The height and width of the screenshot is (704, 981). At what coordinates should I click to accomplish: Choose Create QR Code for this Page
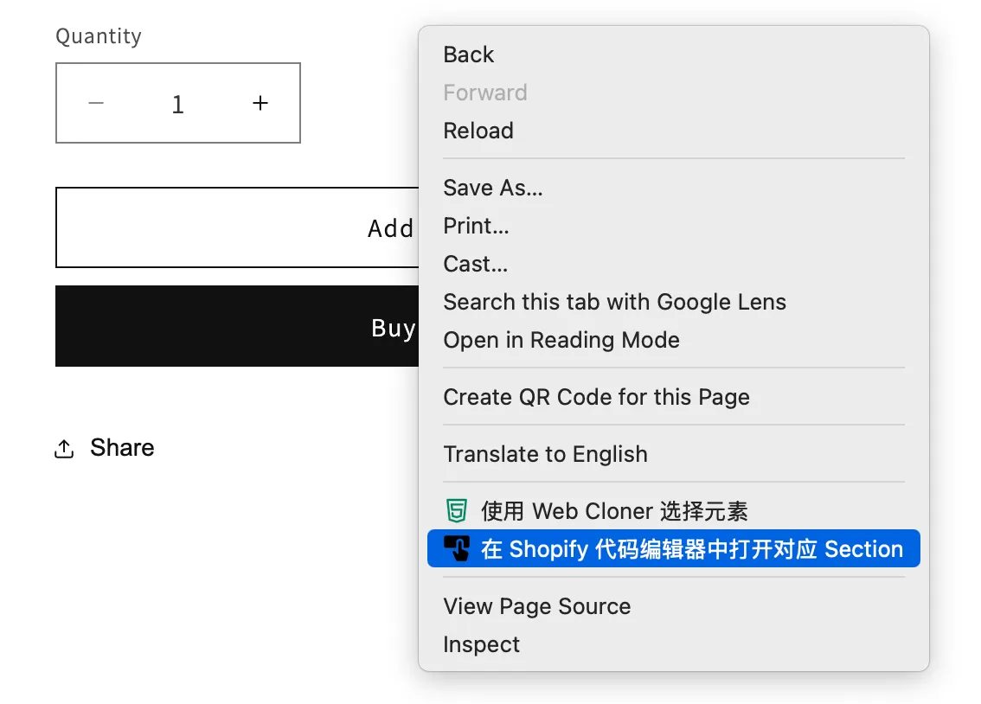[x=674, y=397]
